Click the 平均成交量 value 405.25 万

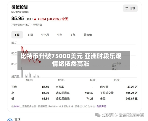point(132,93)
